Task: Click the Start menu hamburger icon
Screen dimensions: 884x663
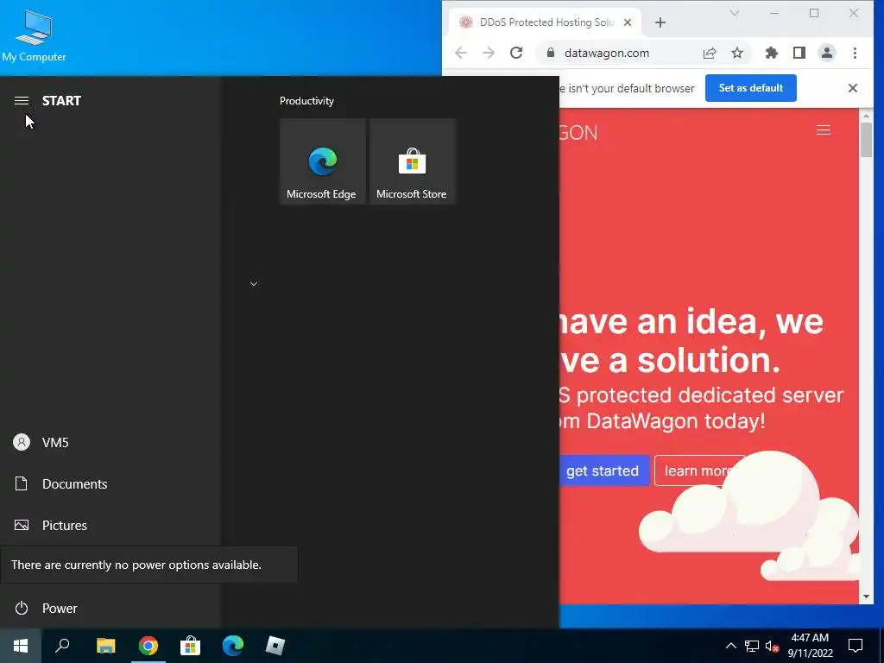Action: tap(22, 100)
